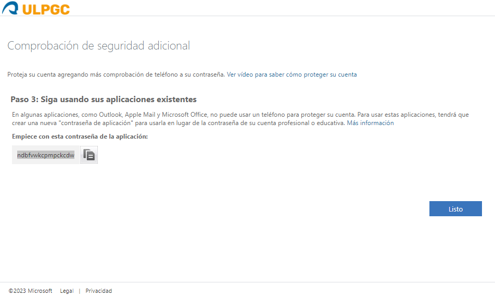Open the Privacidad footer link
This screenshot has width=495, height=297.
tap(98, 291)
